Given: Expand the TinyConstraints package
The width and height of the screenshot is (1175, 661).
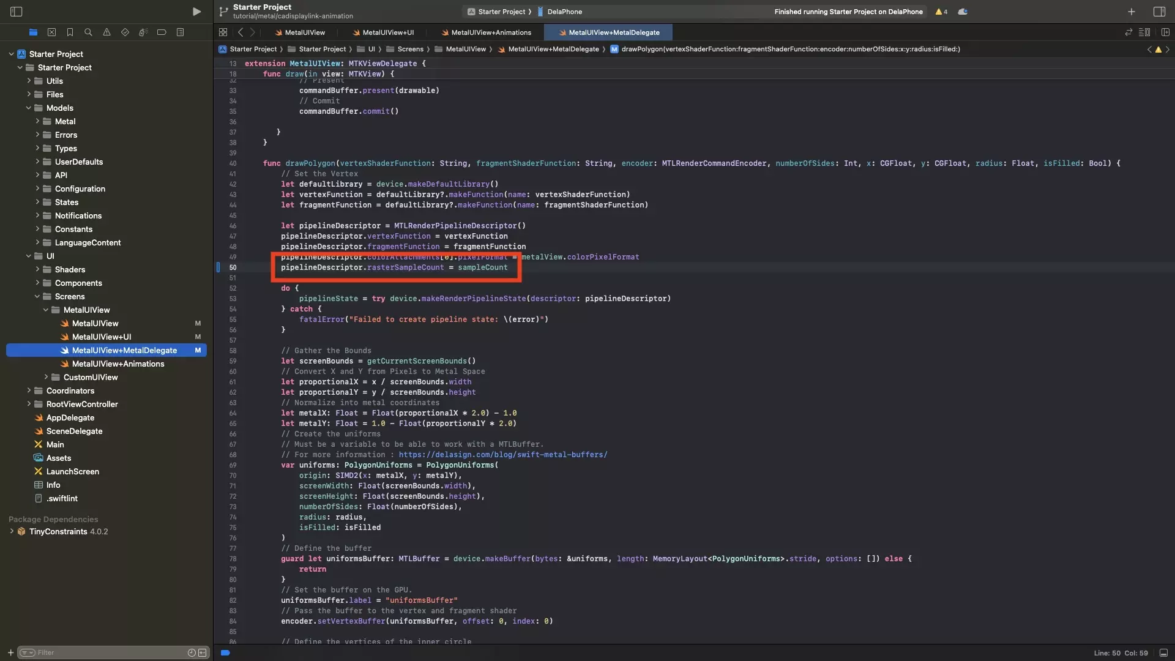Looking at the screenshot, I should [11, 531].
